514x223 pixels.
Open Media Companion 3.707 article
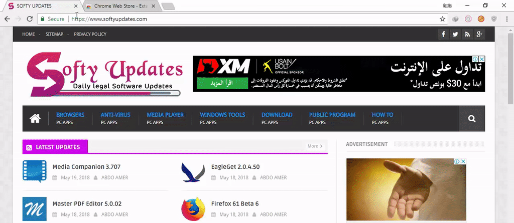tap(86, 167)
